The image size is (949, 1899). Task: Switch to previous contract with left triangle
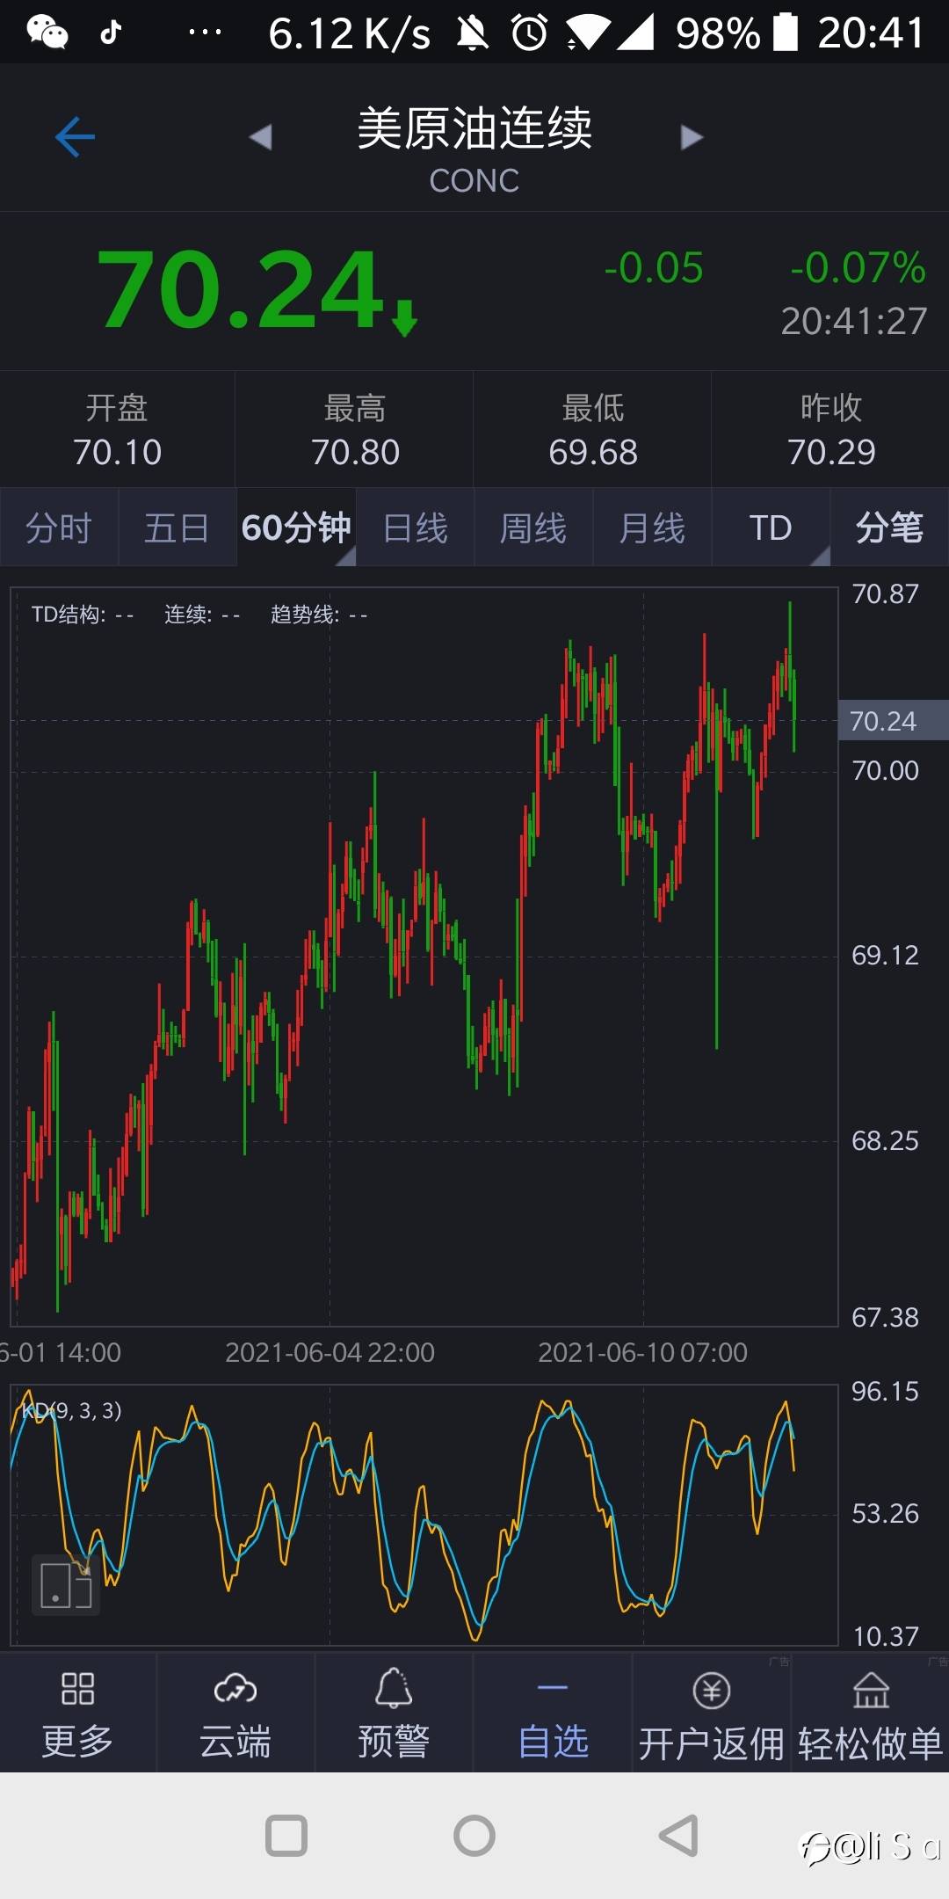coord(260,137)
